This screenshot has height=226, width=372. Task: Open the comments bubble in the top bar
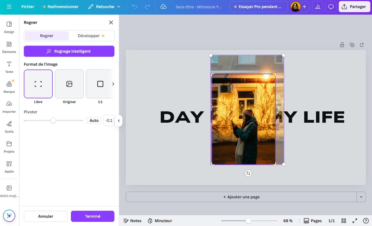pyautogui.click(x=331, y=7)
